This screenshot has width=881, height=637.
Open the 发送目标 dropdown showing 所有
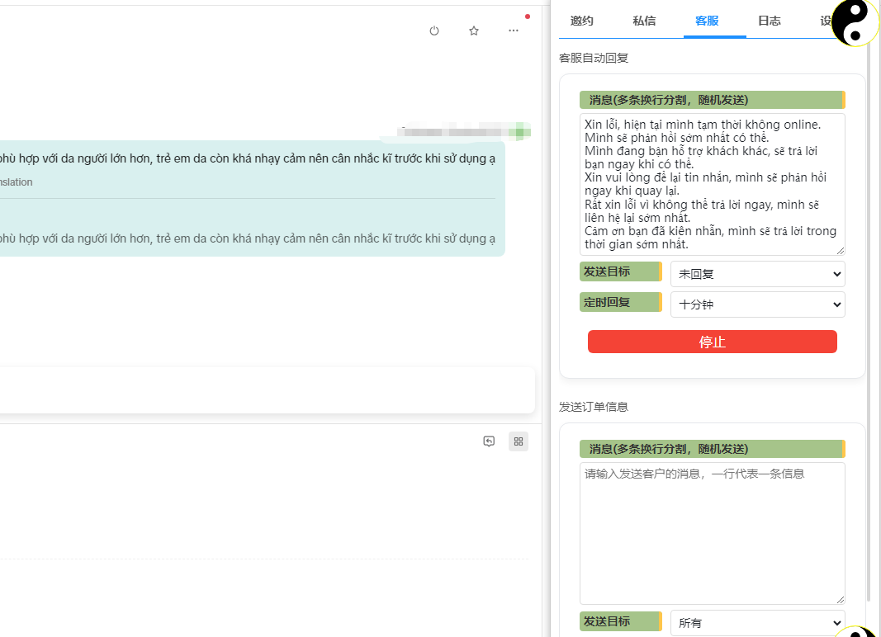[757, 623]
